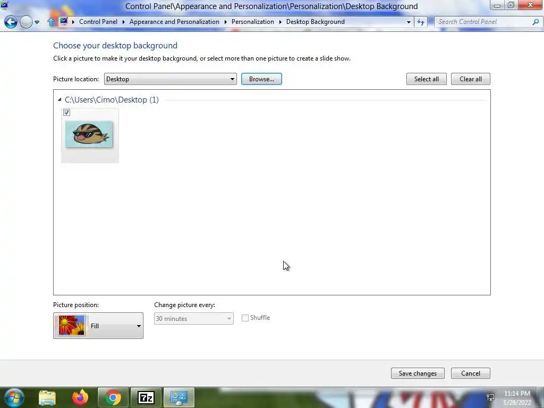Viewport: 544px width, 408px height.
Task: Click the flower preview in Picture position
Action: (72, 326)
